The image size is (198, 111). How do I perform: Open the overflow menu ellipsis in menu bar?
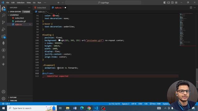click(45, 2)
